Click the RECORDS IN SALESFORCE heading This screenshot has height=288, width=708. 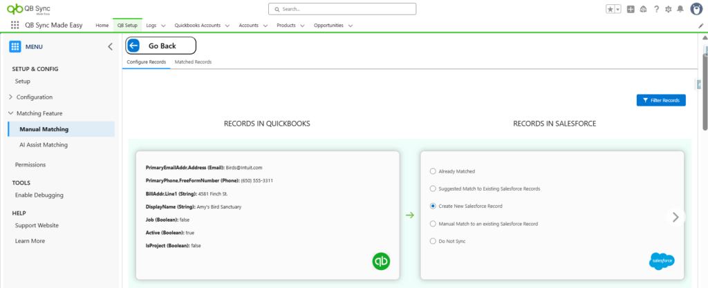[x=555, y=124]
